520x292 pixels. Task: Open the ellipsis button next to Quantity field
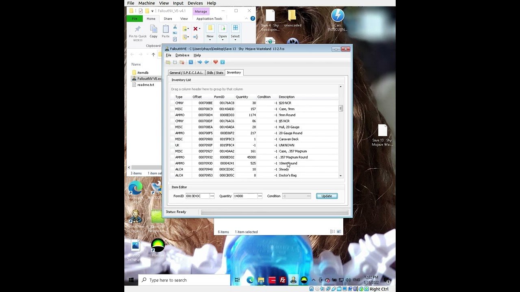click(x=260, y=196)
